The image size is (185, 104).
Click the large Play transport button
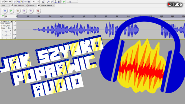pyautogui.click(x=11, y=11)
